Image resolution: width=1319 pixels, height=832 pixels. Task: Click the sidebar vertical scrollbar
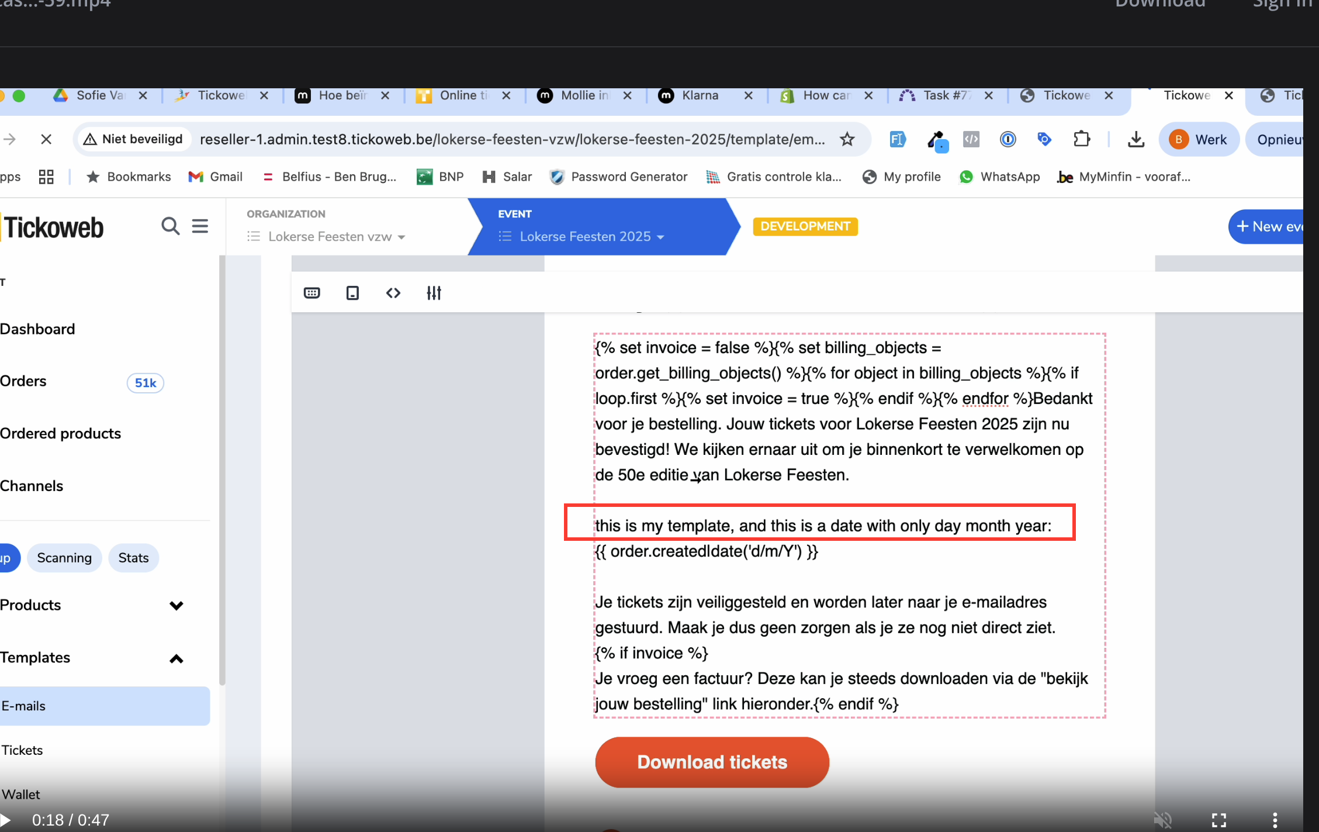coord(222,470)
